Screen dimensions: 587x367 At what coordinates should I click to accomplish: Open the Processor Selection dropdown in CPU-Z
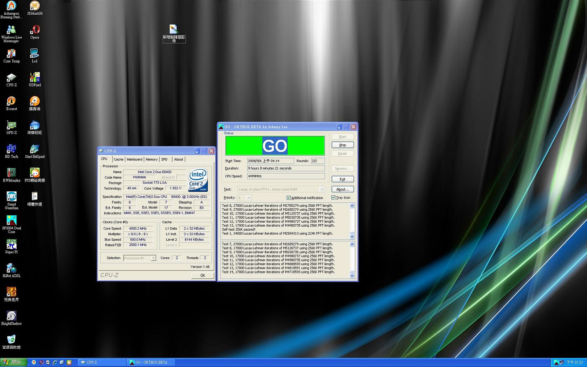click(x=140, y=258)
